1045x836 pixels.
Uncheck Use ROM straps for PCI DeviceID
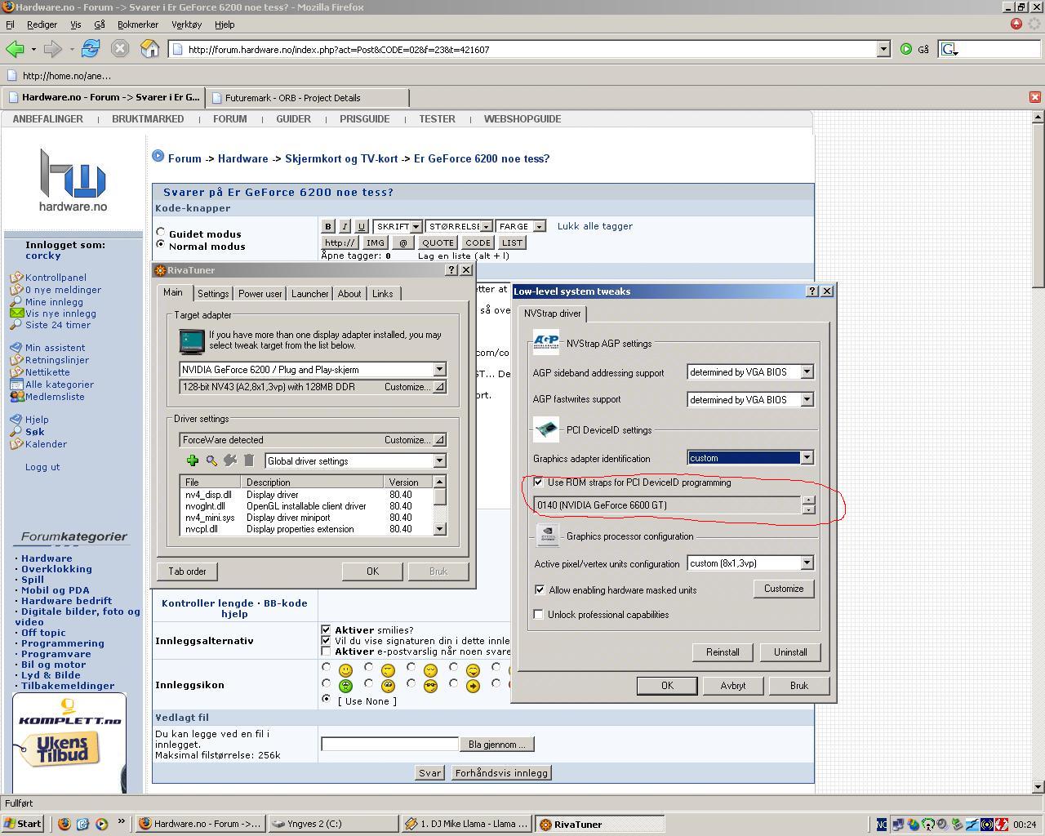539,482
